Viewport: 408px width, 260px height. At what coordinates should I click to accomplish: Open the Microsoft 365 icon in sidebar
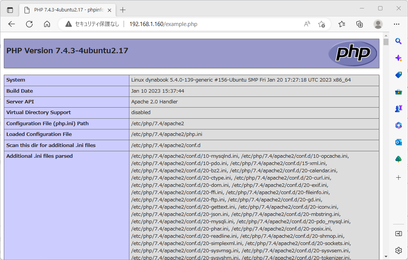398,126
